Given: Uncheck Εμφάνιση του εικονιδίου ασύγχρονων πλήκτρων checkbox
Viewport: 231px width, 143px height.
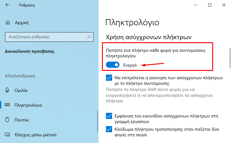Looking at the screenshot, I should click(109, 116).
